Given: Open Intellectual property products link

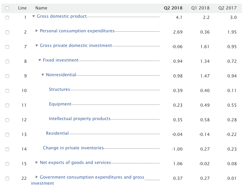Looking at the screenshot, I should coord(80,119).
